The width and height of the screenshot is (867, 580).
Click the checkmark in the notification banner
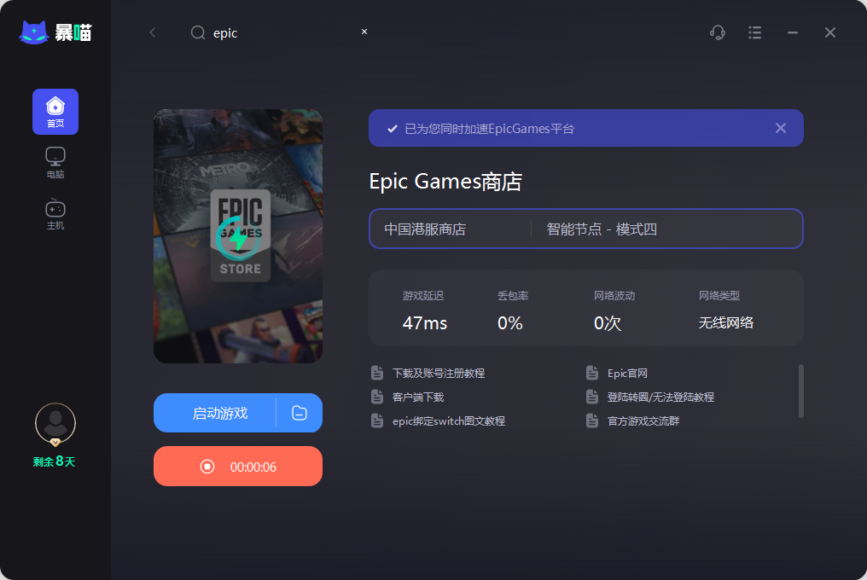[392, 129]
